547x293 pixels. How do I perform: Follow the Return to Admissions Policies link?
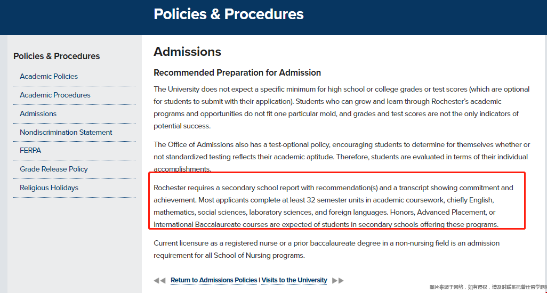pyautogui.click(x=214, y=280)
